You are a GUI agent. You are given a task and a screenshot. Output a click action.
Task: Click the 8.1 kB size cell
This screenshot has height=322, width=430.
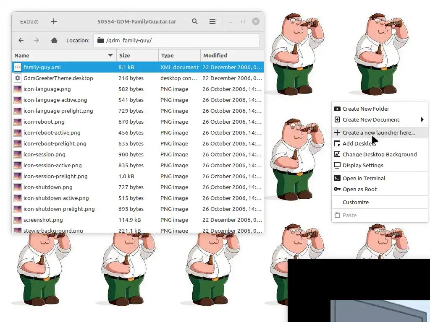[x=126, y=67]
